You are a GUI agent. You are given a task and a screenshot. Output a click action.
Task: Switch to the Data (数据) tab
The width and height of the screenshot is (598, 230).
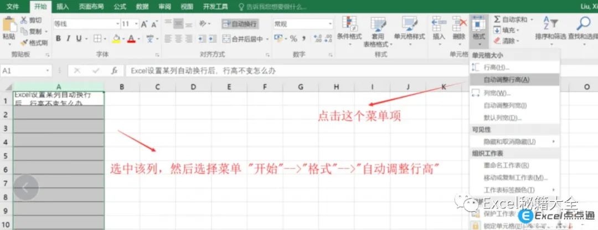pos(142,7)
